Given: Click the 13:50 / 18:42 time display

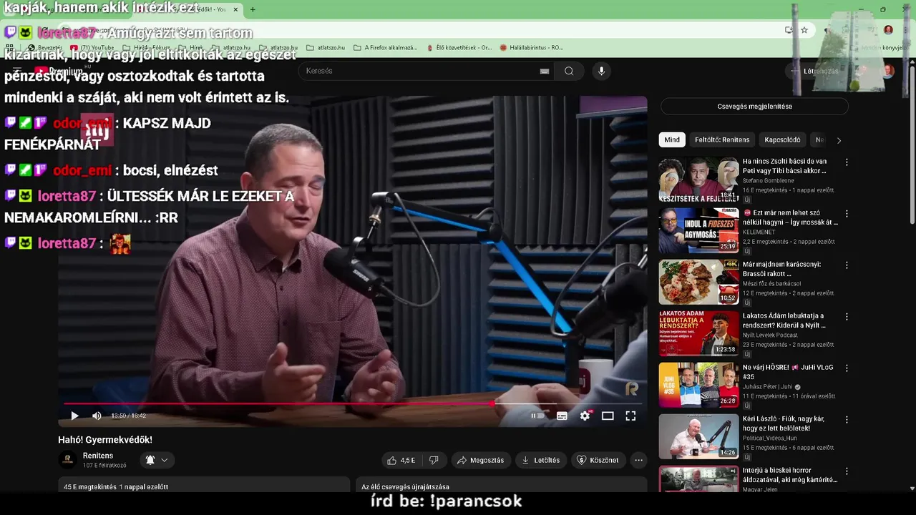Looking at the screenshot, I should 129,416.
